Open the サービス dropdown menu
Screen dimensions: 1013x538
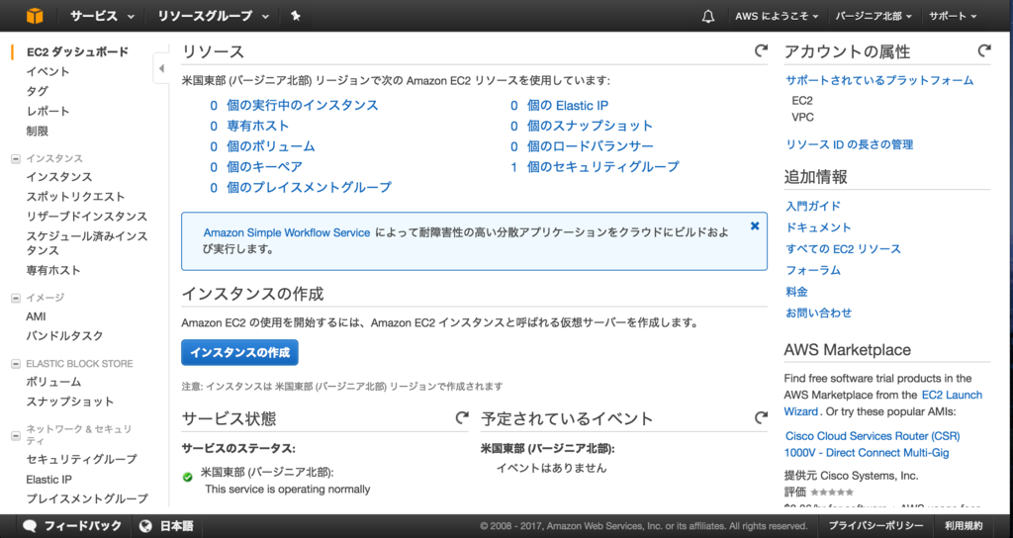click(x=102, y=16)
